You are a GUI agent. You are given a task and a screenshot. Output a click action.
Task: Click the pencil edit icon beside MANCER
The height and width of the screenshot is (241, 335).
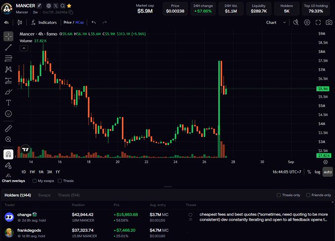click(x=39, y=6)
